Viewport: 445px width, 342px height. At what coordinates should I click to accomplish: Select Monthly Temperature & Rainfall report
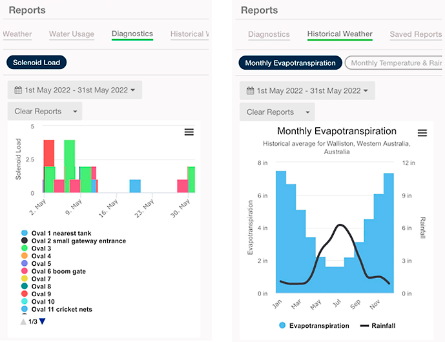(395, 63)
